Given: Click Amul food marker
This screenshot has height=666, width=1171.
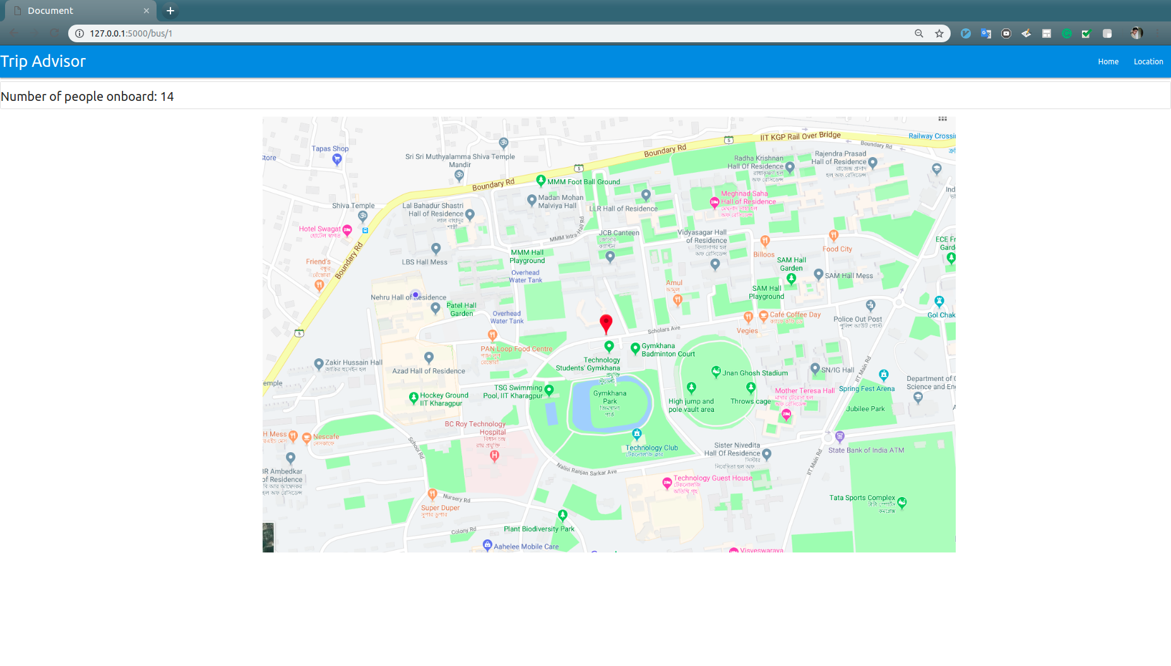Looking at the screenshot, I should 677,300.
